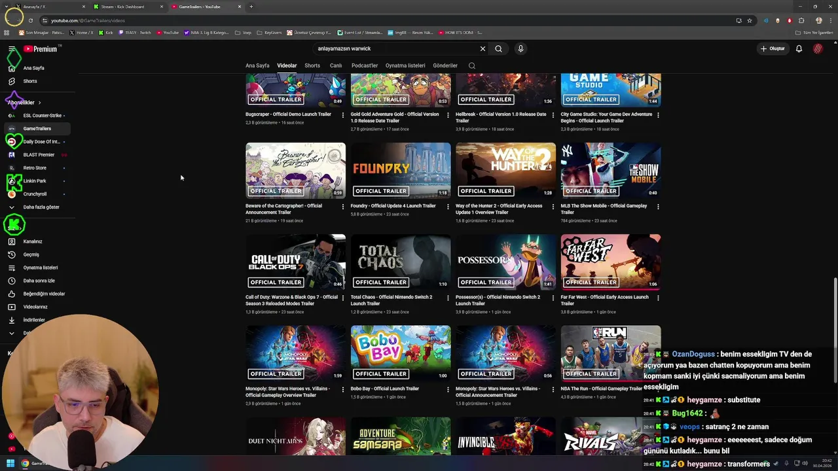Click the page vertical scrollbar

click(x=835, y=330)
